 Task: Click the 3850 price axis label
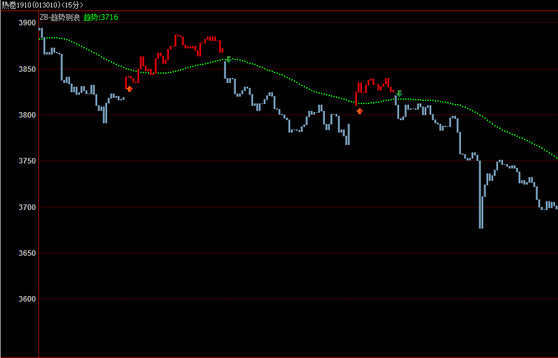click(27, 69)
